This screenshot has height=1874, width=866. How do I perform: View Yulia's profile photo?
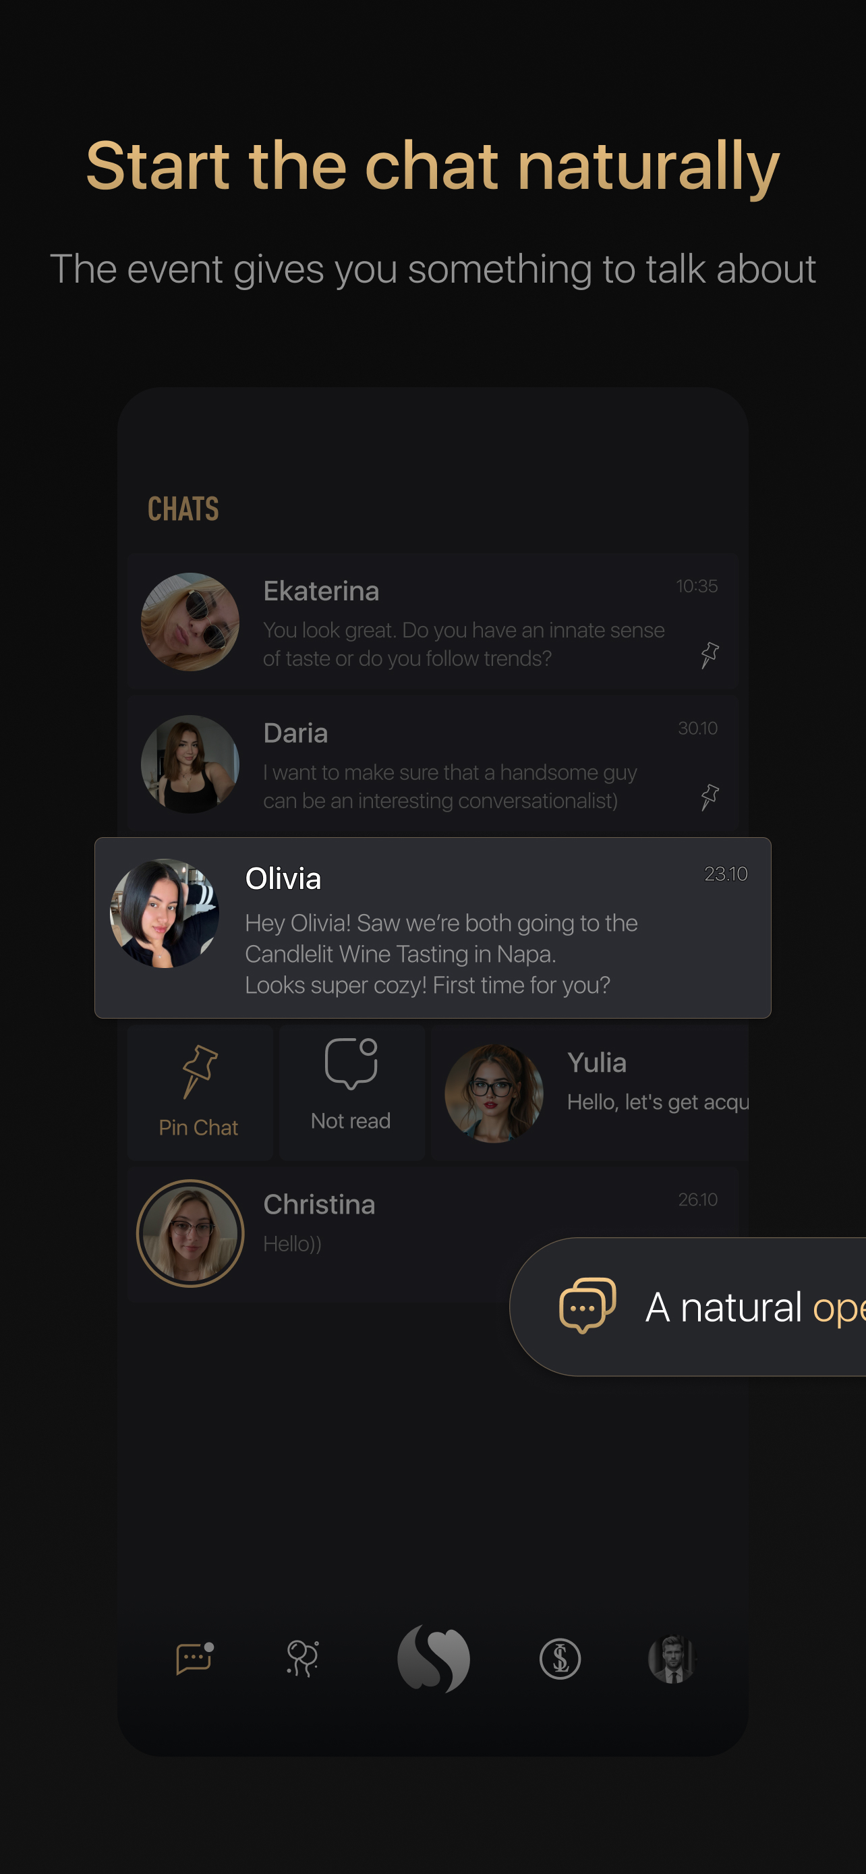click(x=494, y=1093)
